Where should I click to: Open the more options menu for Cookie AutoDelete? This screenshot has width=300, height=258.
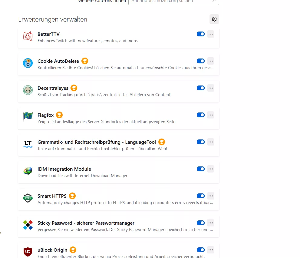[x=211, y=61]
